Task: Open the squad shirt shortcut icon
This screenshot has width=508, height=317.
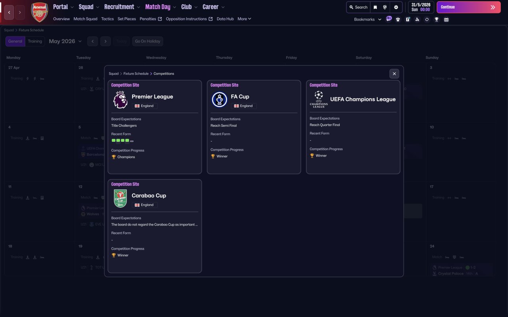Action: (398, 19)
